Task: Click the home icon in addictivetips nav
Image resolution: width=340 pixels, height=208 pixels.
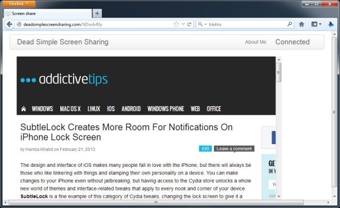Action: point(23,109)
